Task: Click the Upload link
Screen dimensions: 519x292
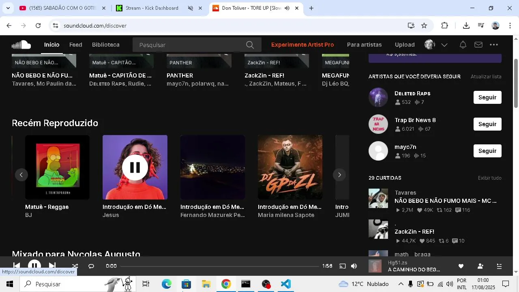Action: coord(405,45)
